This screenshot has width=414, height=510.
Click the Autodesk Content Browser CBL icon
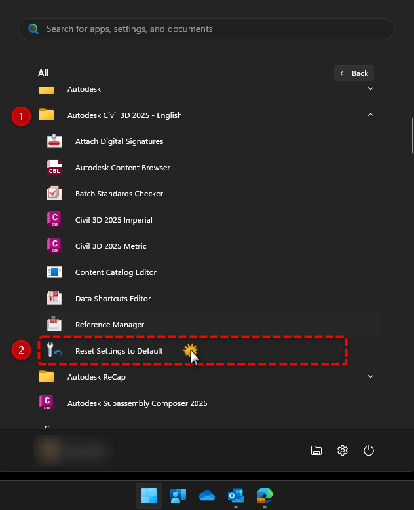click(x=54, y=167)
